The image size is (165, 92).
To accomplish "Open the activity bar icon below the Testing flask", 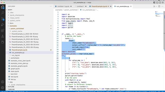I will coord(3,42).
